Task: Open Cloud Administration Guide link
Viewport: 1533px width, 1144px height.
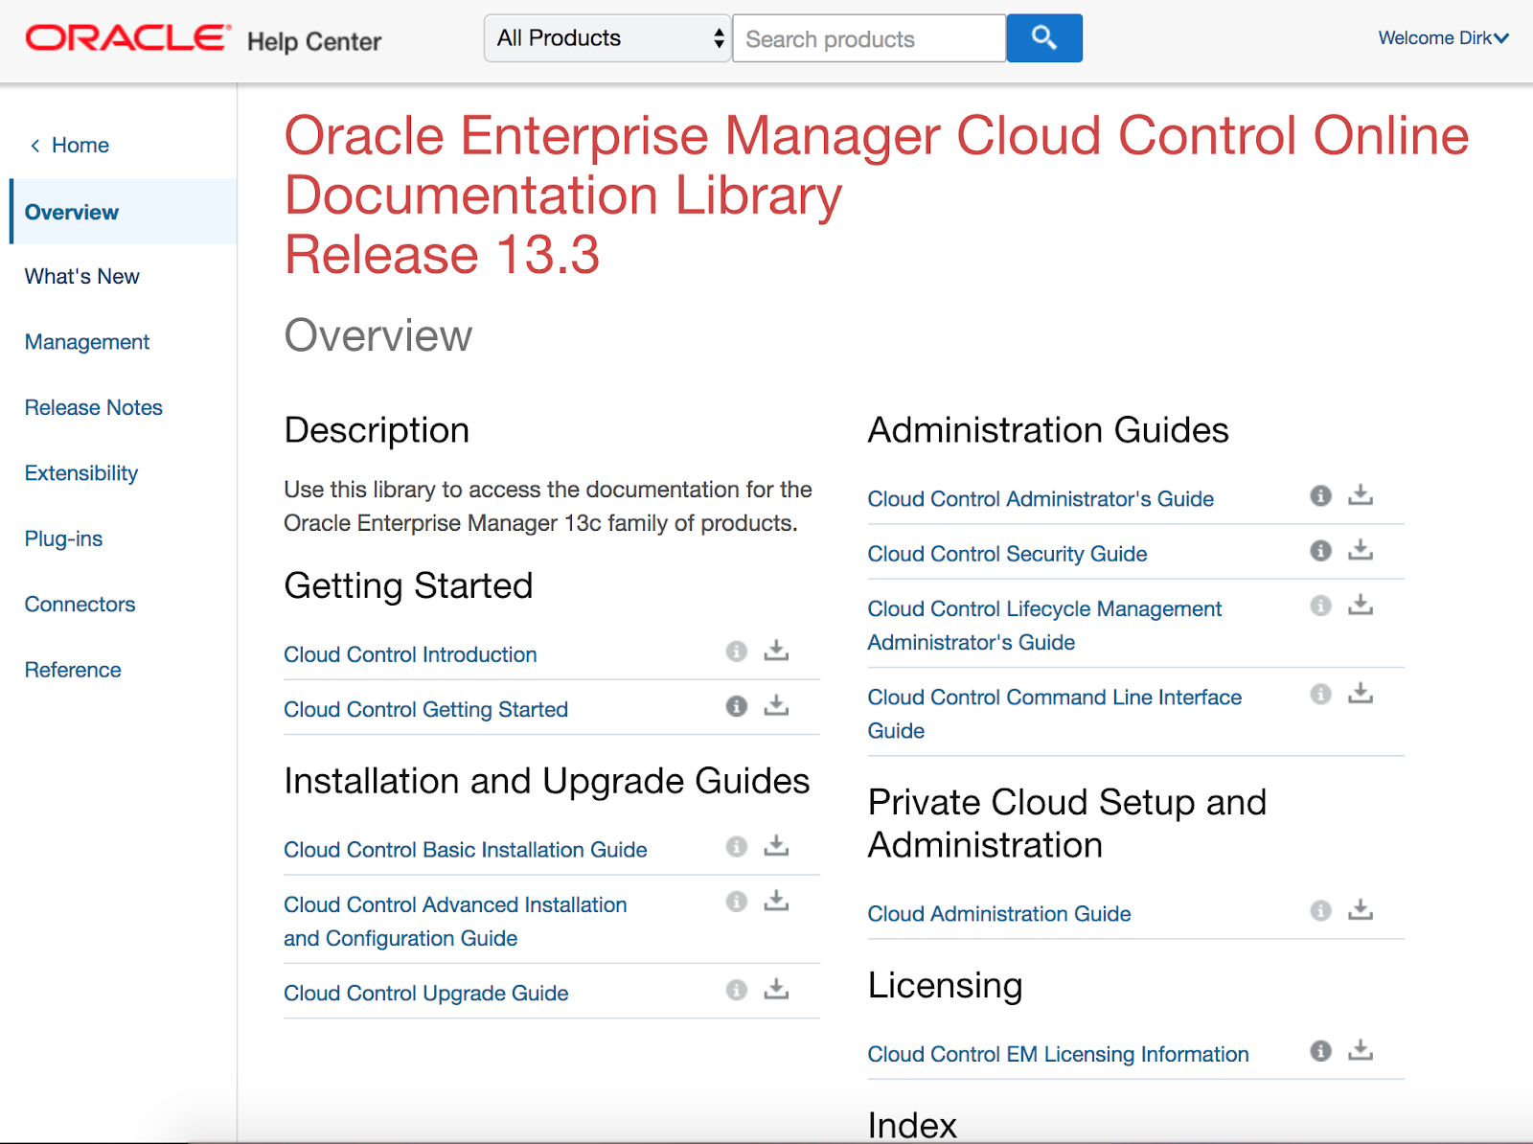Action: pos(999,914)
